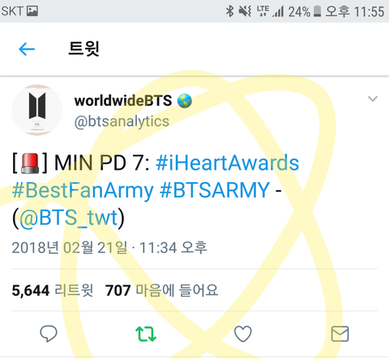This screenshot has width=389, height=359.
Task: Expand the tweet options chevron
Action: coord(373,99)
